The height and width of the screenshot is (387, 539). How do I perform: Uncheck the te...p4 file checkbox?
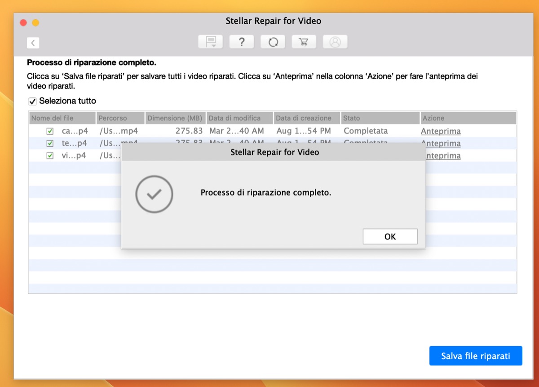click(x=49, y=143)
